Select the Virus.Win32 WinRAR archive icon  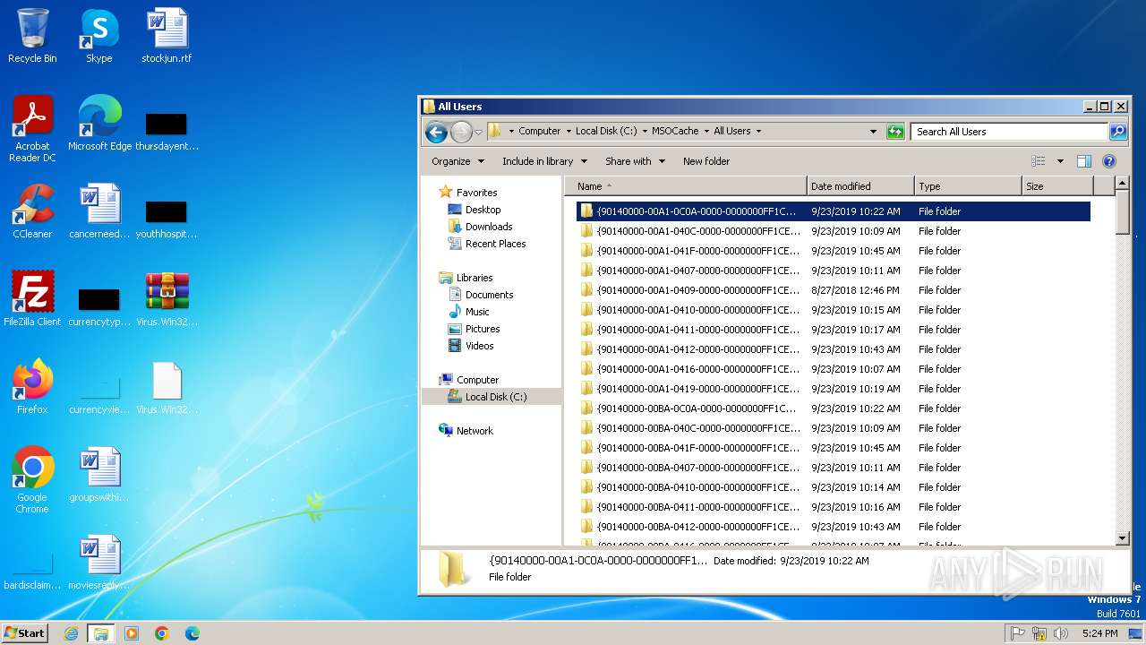point(167,299)
